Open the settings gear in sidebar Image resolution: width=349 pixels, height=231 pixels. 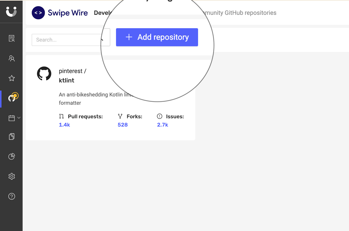pyautogui.click(x=11, y=176)
